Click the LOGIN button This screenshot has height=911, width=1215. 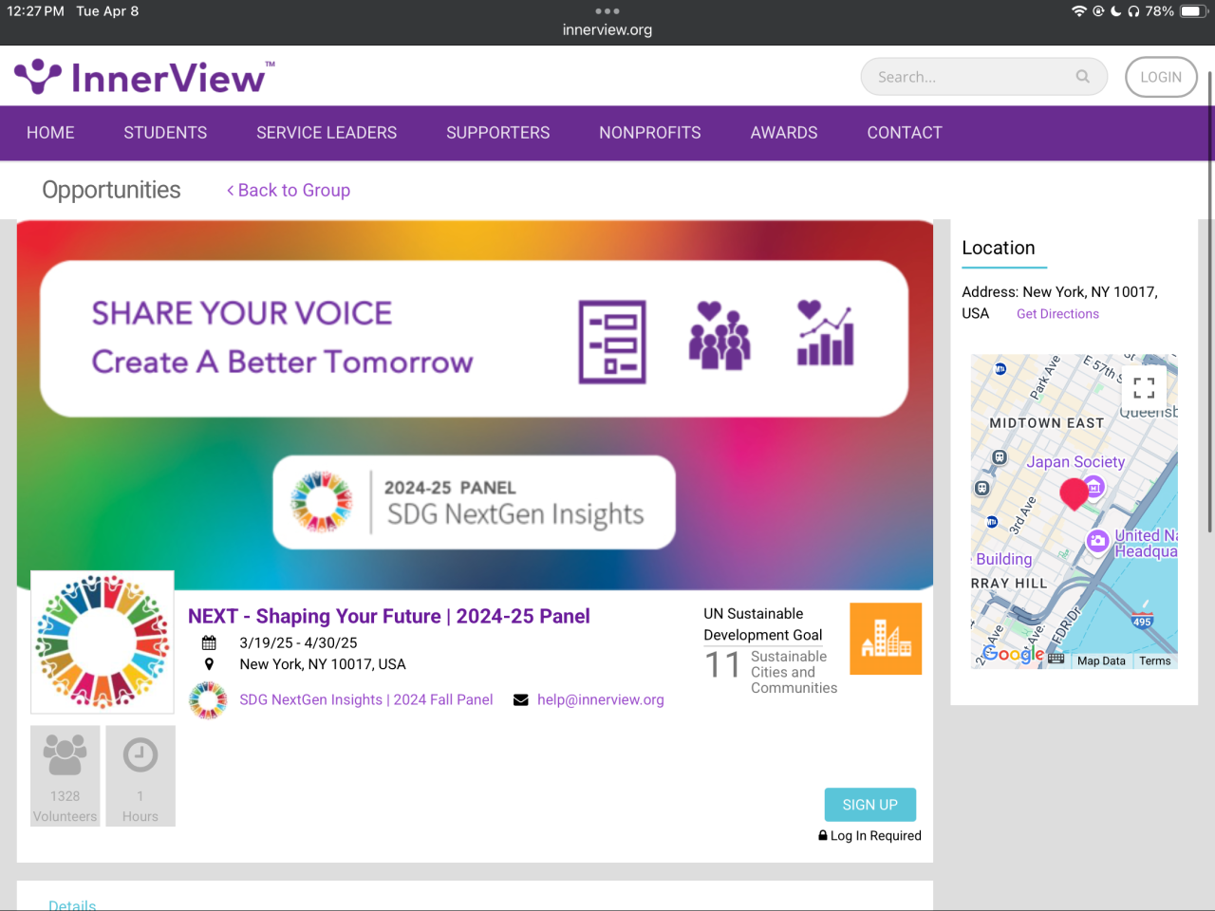[1161, 77]
